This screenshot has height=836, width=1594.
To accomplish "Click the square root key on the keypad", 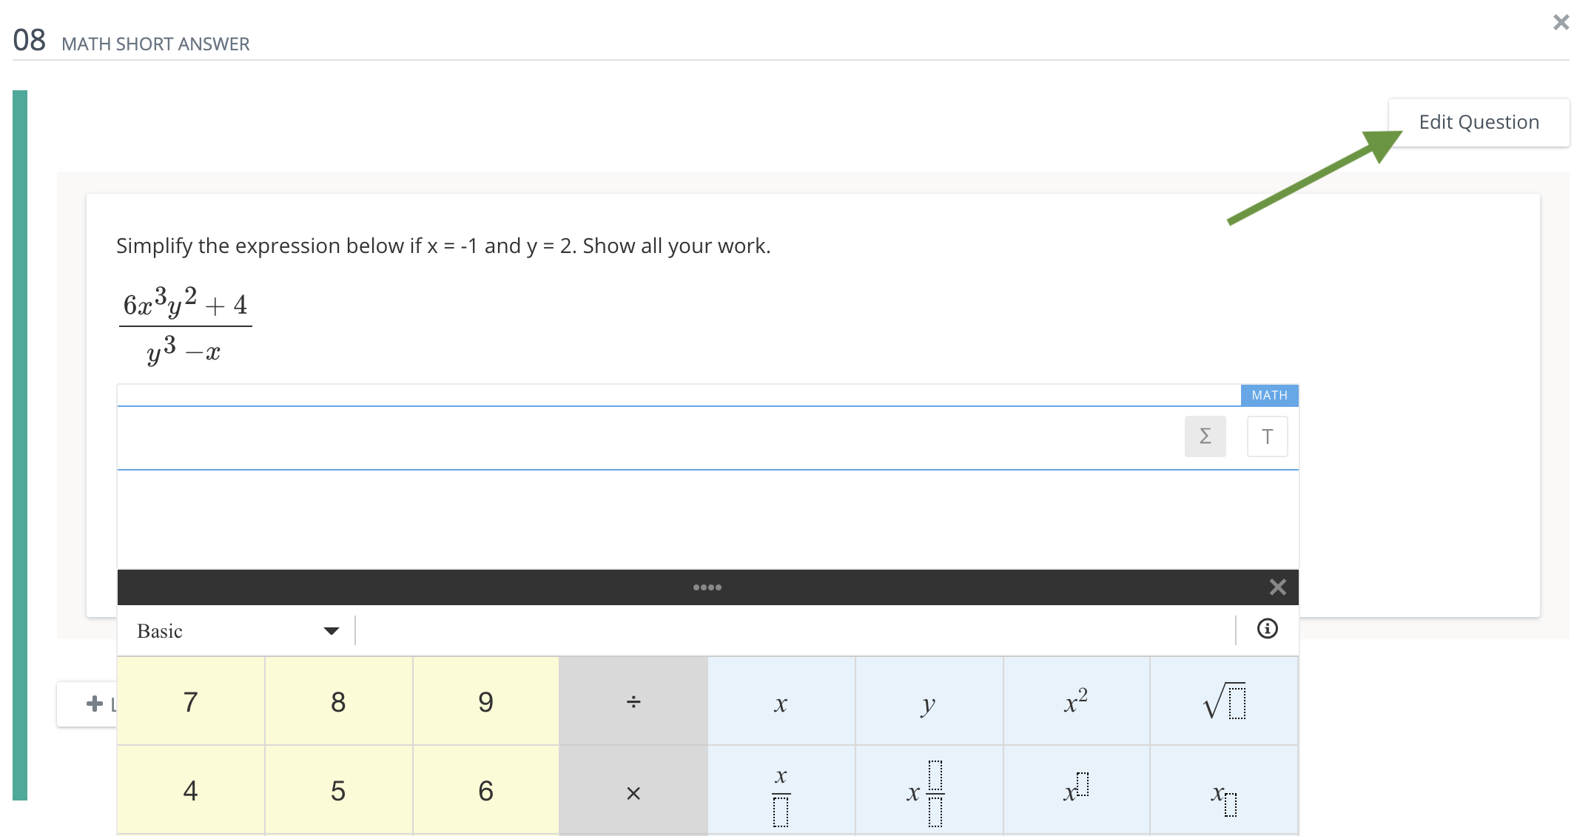I will 1224,701.
